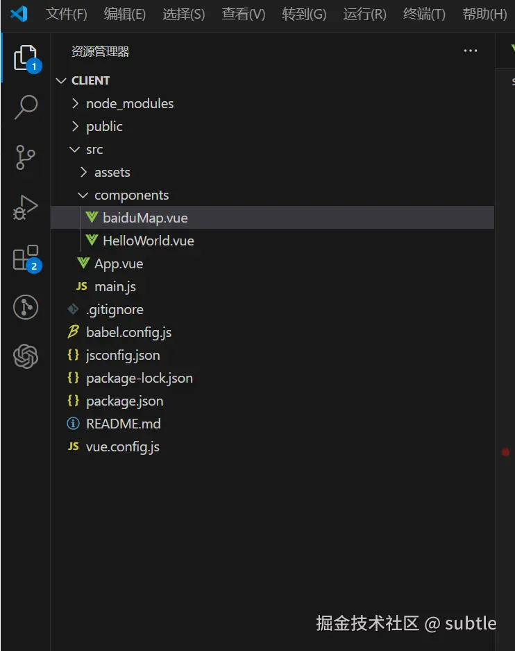The image size is (515, 651).
Task: Open the Git Graph sidebar icon
Action: 26,307
